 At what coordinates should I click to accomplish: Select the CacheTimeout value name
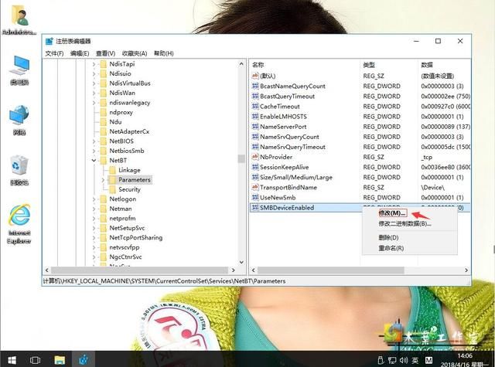click(x=280, y=107)
